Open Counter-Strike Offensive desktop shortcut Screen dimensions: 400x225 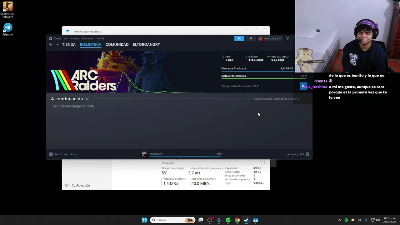[7, 10]
